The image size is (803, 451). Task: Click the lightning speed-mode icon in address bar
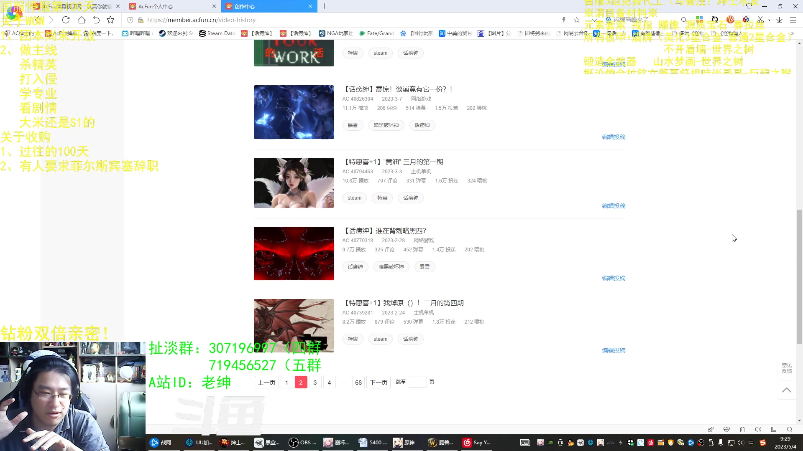[564, 20]
